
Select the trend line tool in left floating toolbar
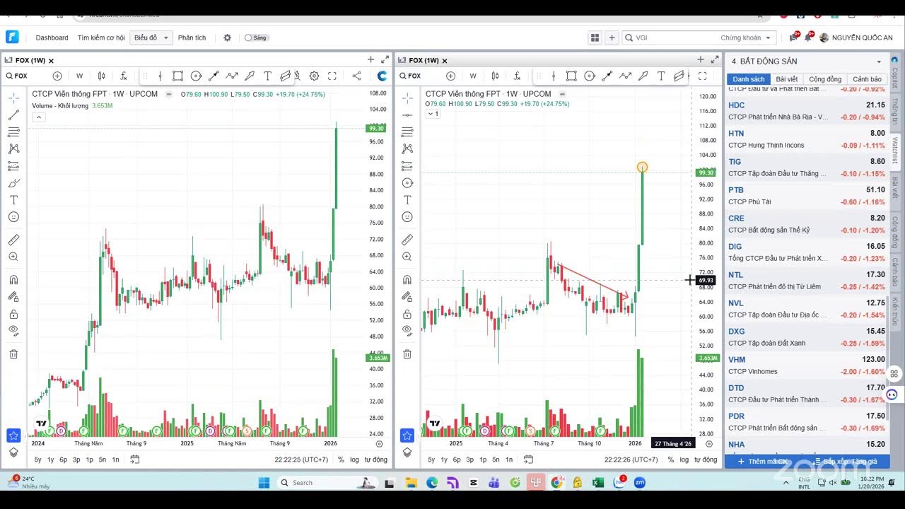click(214, 76)
